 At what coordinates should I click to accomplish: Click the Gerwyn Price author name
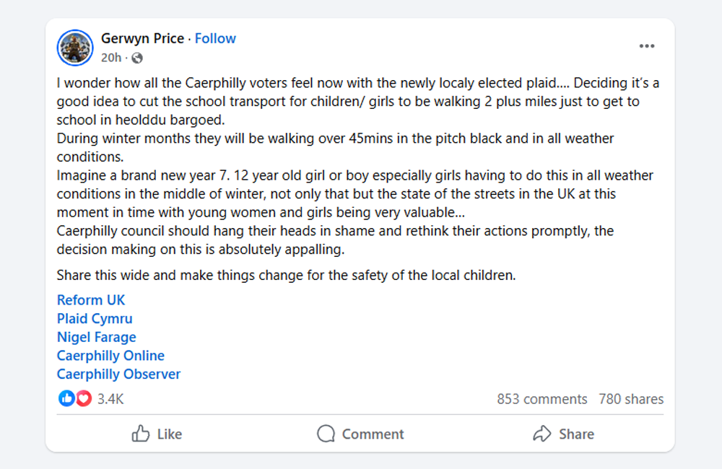pyautogui.click(x=142, y=38)
